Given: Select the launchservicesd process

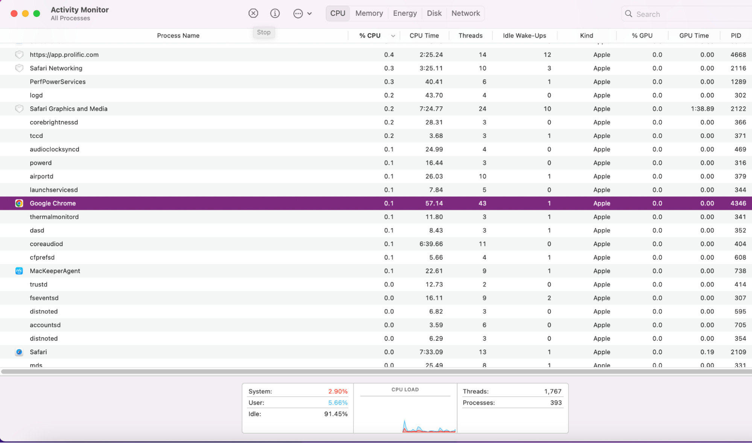Looking at the screenshot, I should tap(376, 190).
